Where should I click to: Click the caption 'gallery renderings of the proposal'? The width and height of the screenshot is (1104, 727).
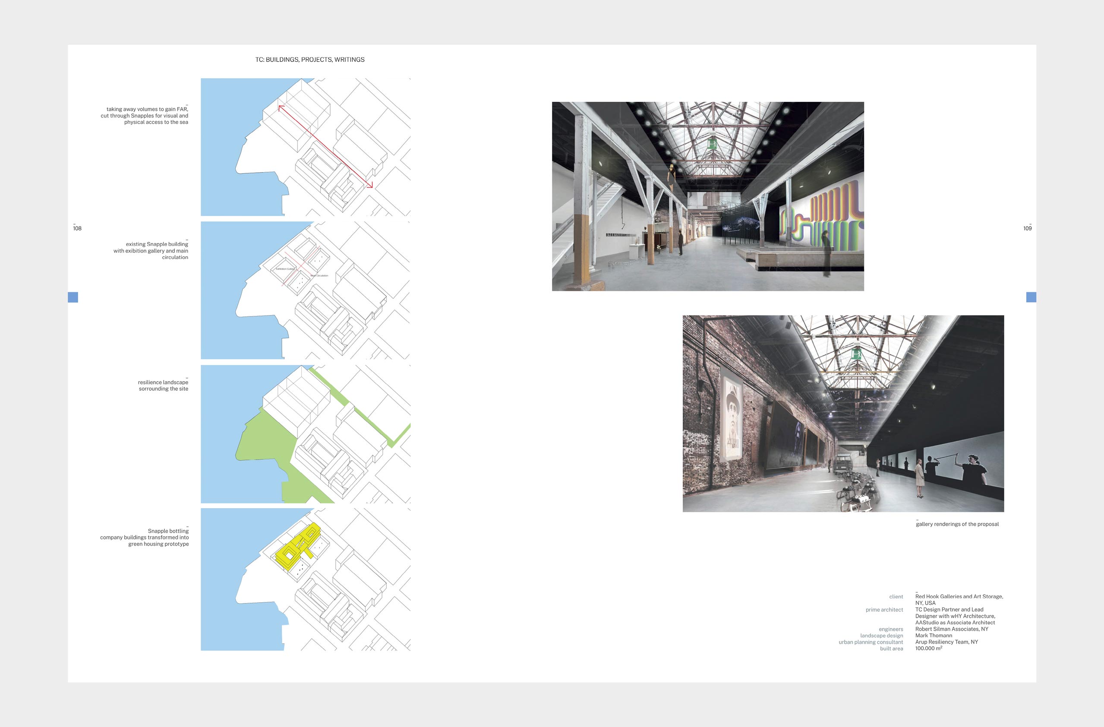956,524
